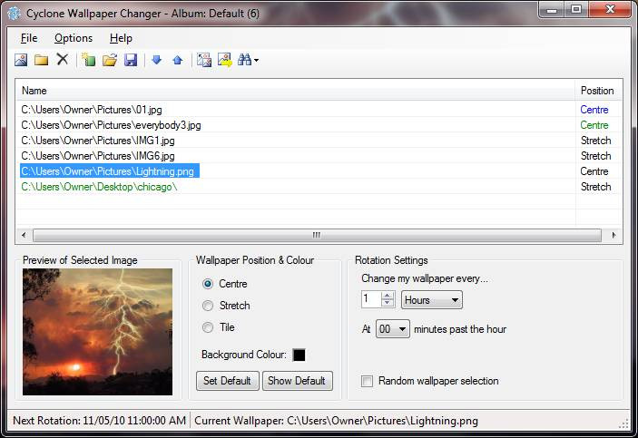Click the Centre position of Lightning.png row
Screen dimensions: 638x438
[x=594, y=171]
